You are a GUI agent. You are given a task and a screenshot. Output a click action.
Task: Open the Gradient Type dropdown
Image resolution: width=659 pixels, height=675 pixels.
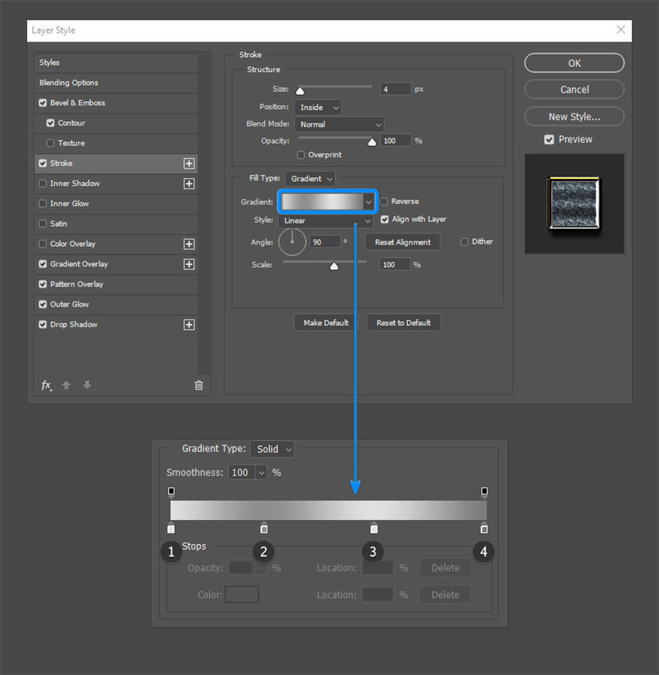(272, 449)
